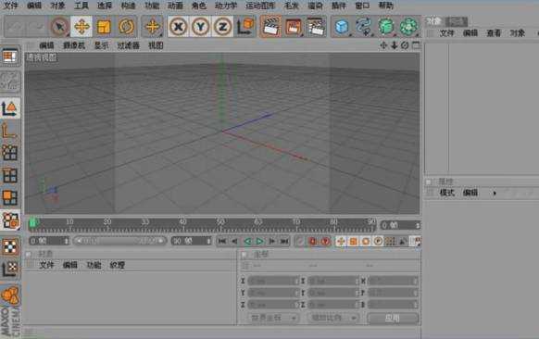Activate the Move tool in top toolbar
This screenshot has width=539, height=339.
[x=81, y=27]
